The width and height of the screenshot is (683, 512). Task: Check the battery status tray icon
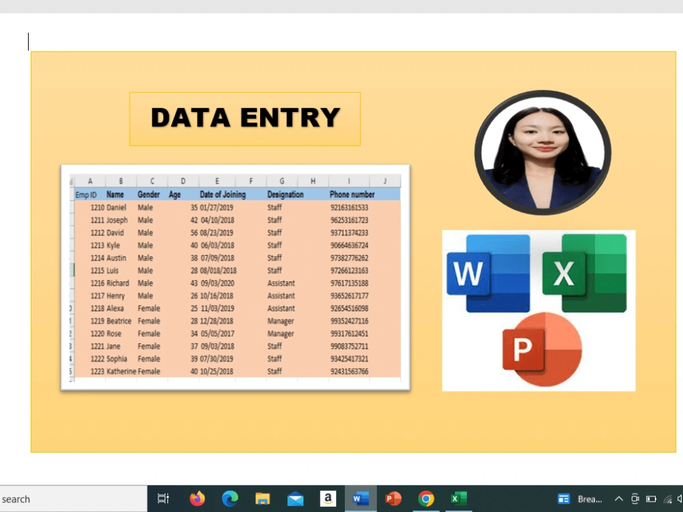click(x=651, y=499)
